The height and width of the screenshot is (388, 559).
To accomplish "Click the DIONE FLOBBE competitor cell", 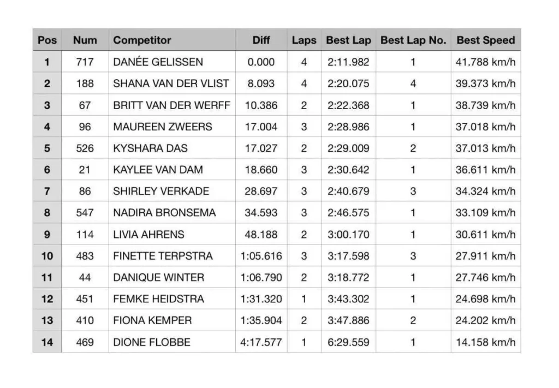I will (x=172, y=342).
